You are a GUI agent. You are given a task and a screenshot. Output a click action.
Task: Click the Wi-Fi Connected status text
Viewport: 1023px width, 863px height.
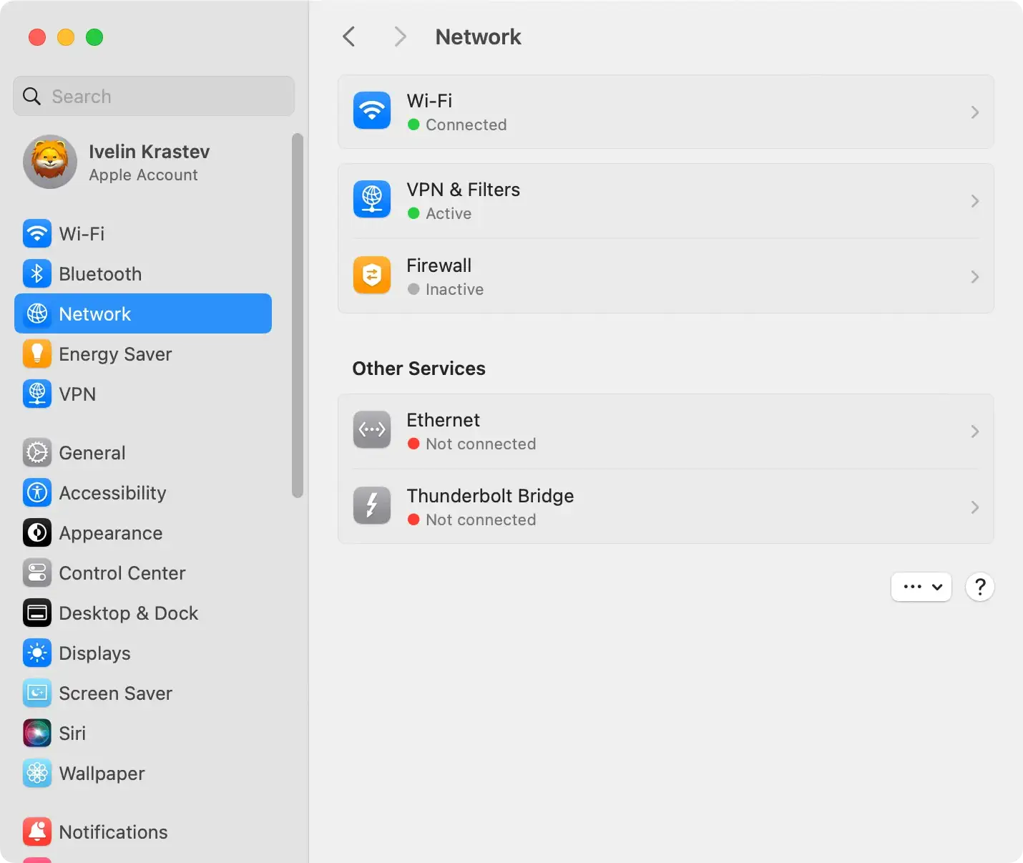(x=466, y=125)
